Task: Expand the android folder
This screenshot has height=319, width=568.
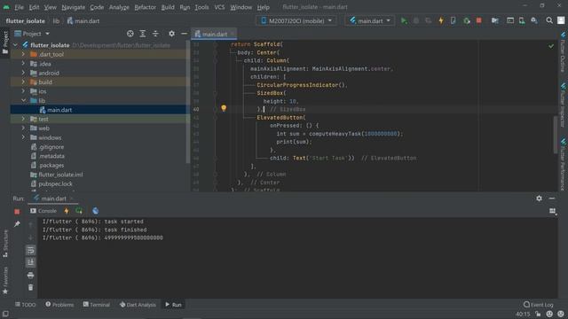Action: [23, 73]
